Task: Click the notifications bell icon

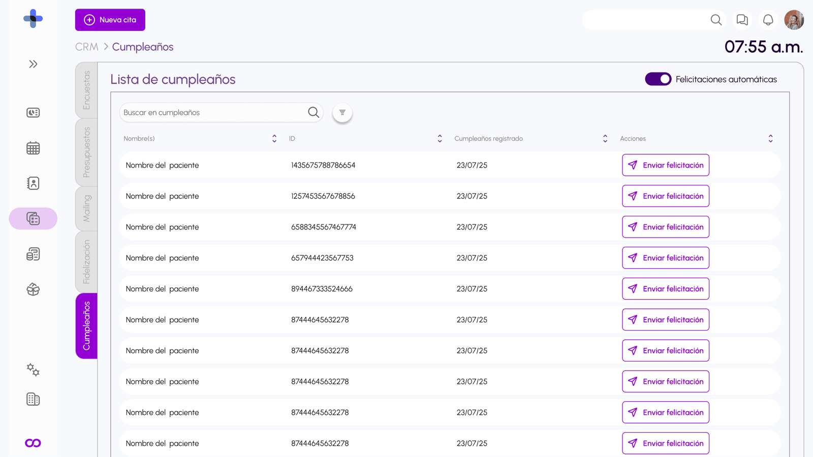Action: pos(768,20)
